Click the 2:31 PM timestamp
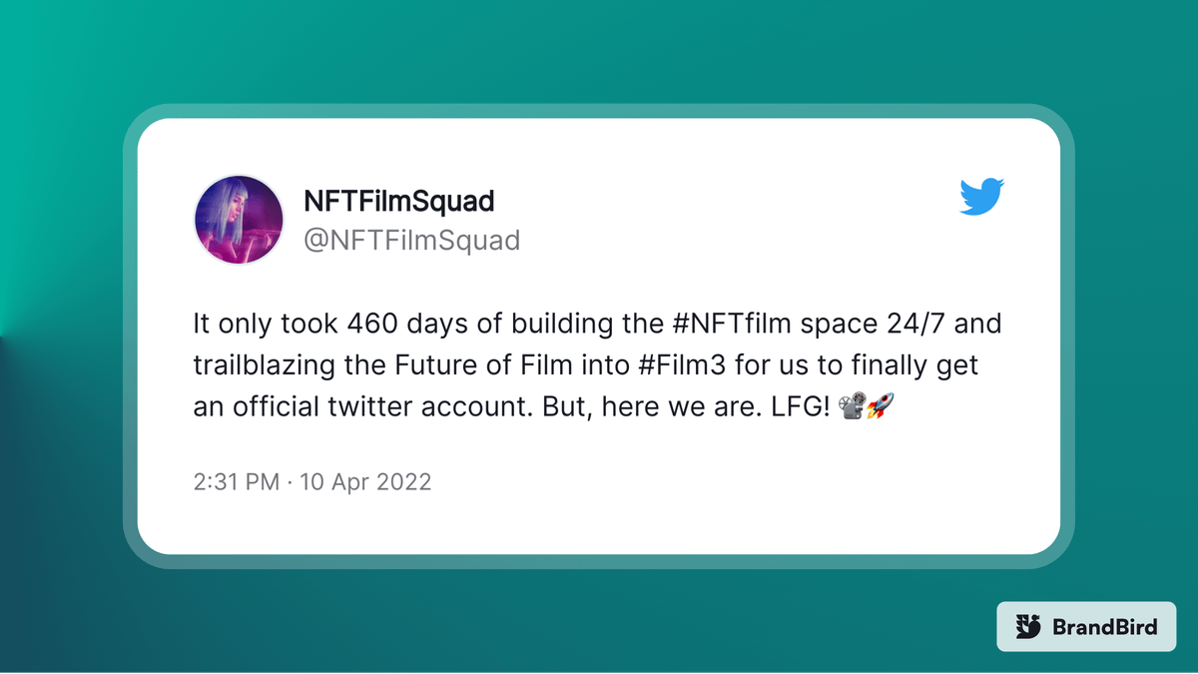 point(237,482)
